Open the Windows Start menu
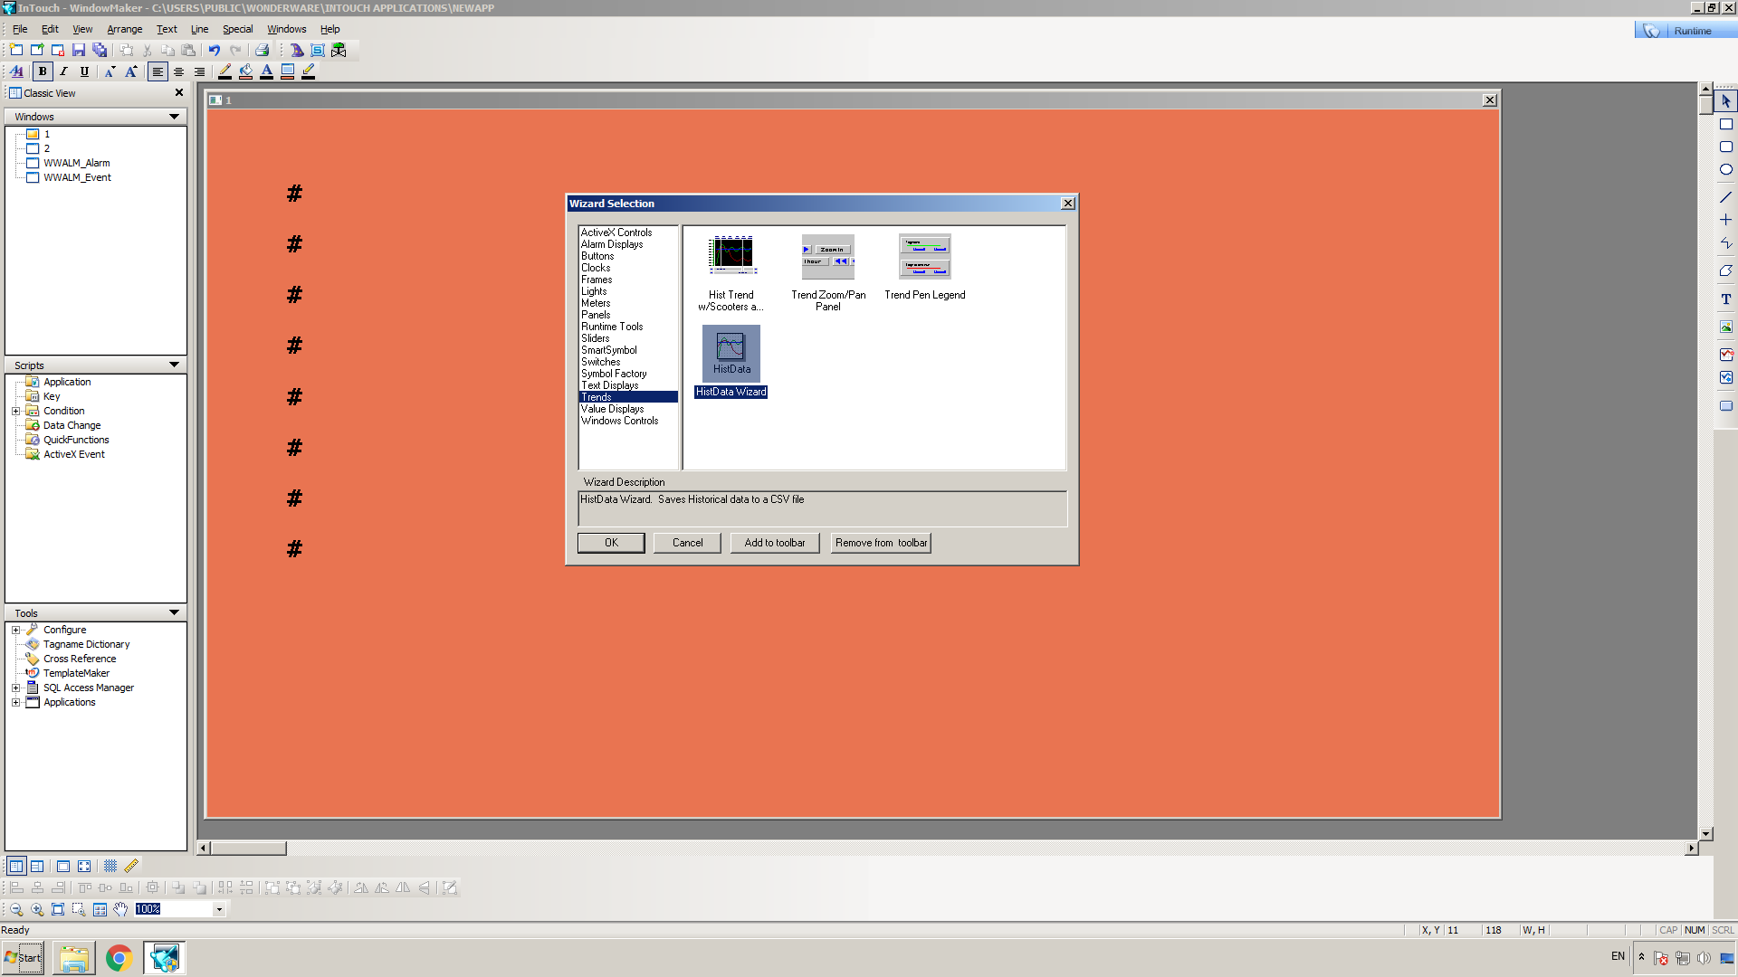 coord(23,957)
